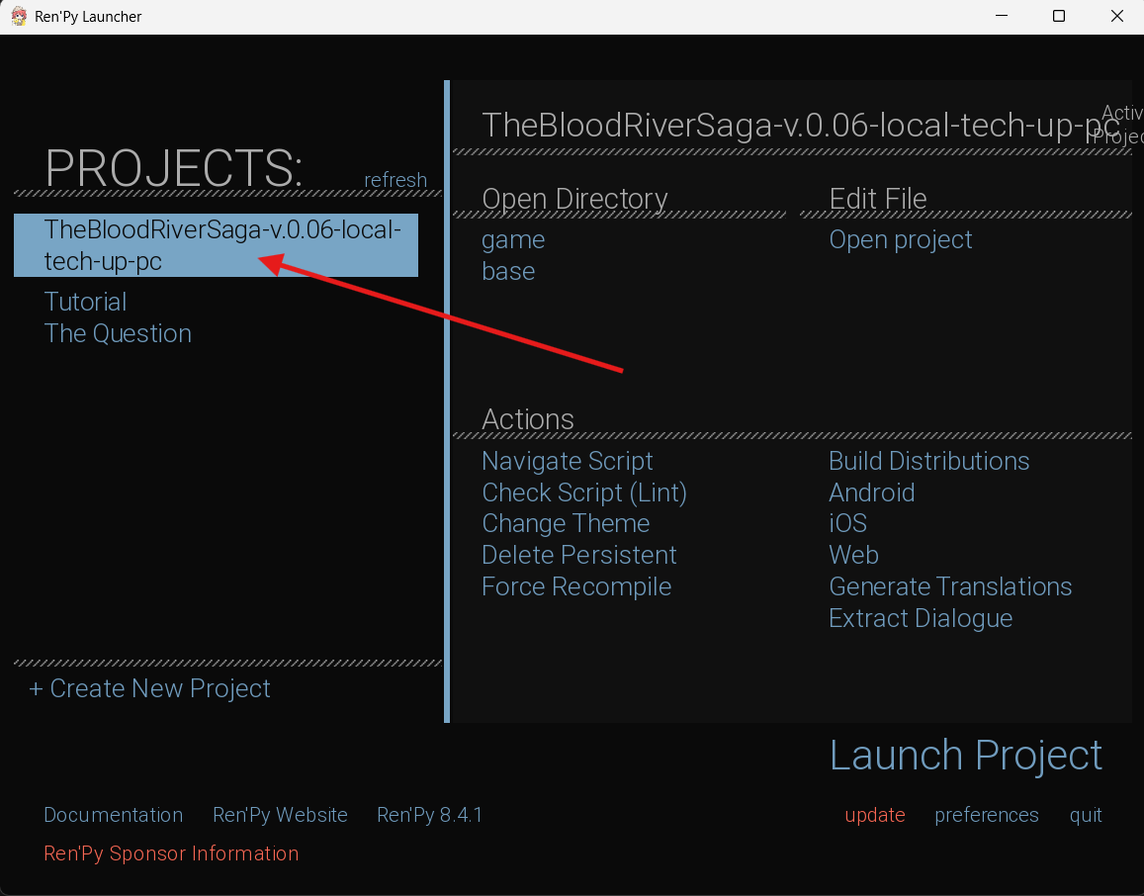Open launcher preferences
Viewport: 1144px width, 896px height.
tap(987, 815)
